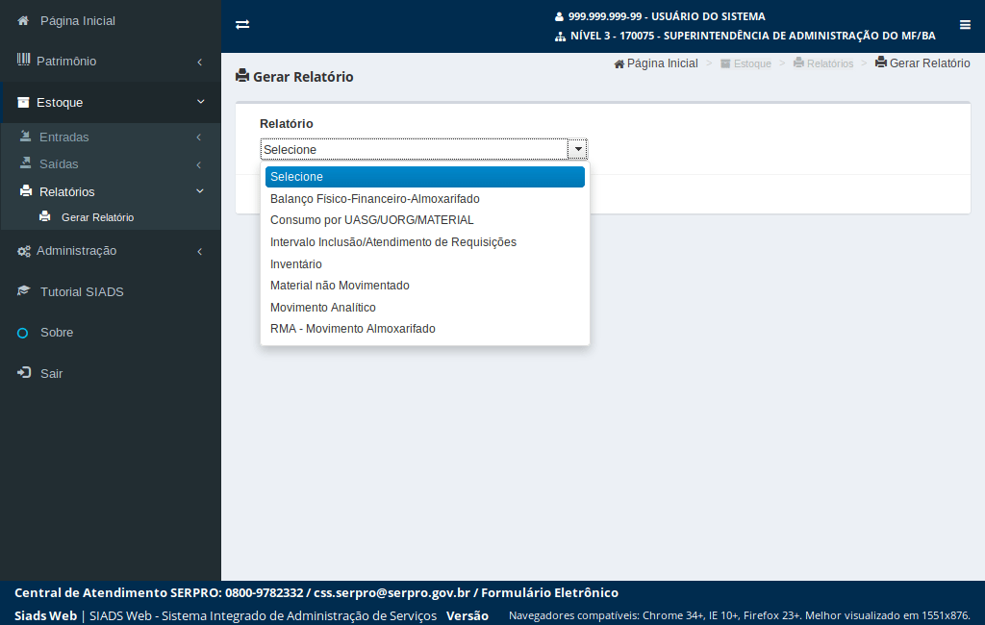
Task: Click the Sobre circle icon
Action: pyautogui.click(x=23, y=333)
